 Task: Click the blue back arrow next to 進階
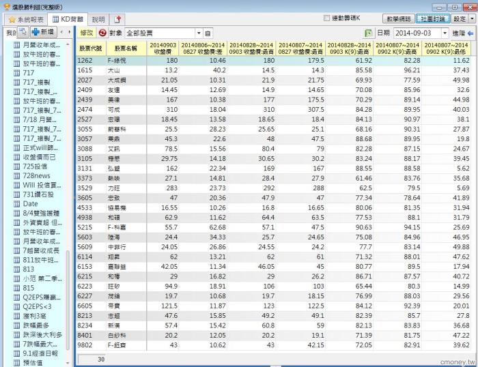tap(470, 33)
